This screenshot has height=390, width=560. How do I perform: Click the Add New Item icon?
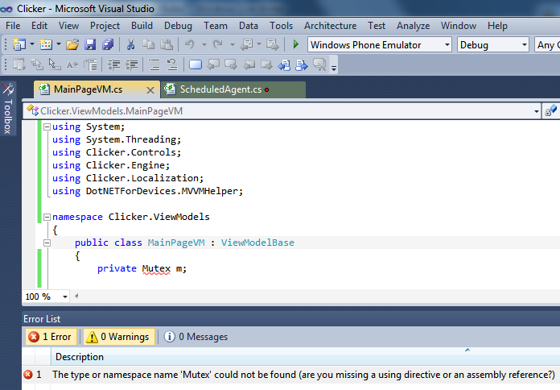pos(46,44)
